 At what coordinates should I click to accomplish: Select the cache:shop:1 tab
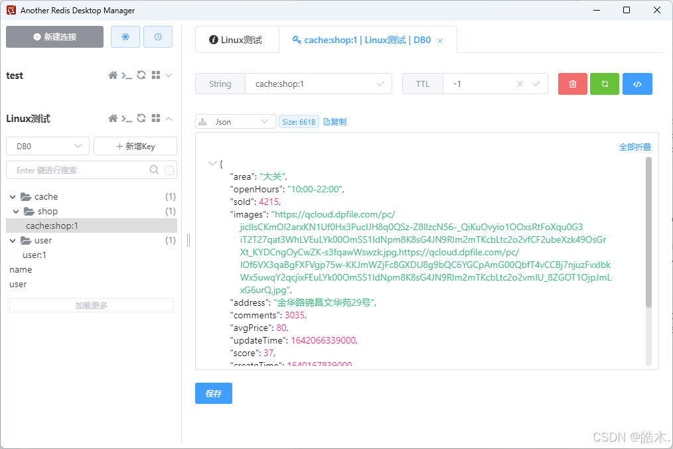(367, 40)
